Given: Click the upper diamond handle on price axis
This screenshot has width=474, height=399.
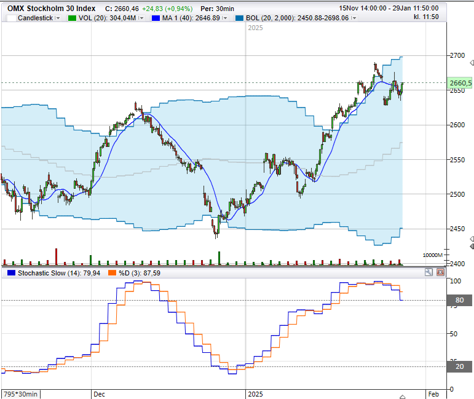Looking at the screenshot, I should click(x=472, y=63).
